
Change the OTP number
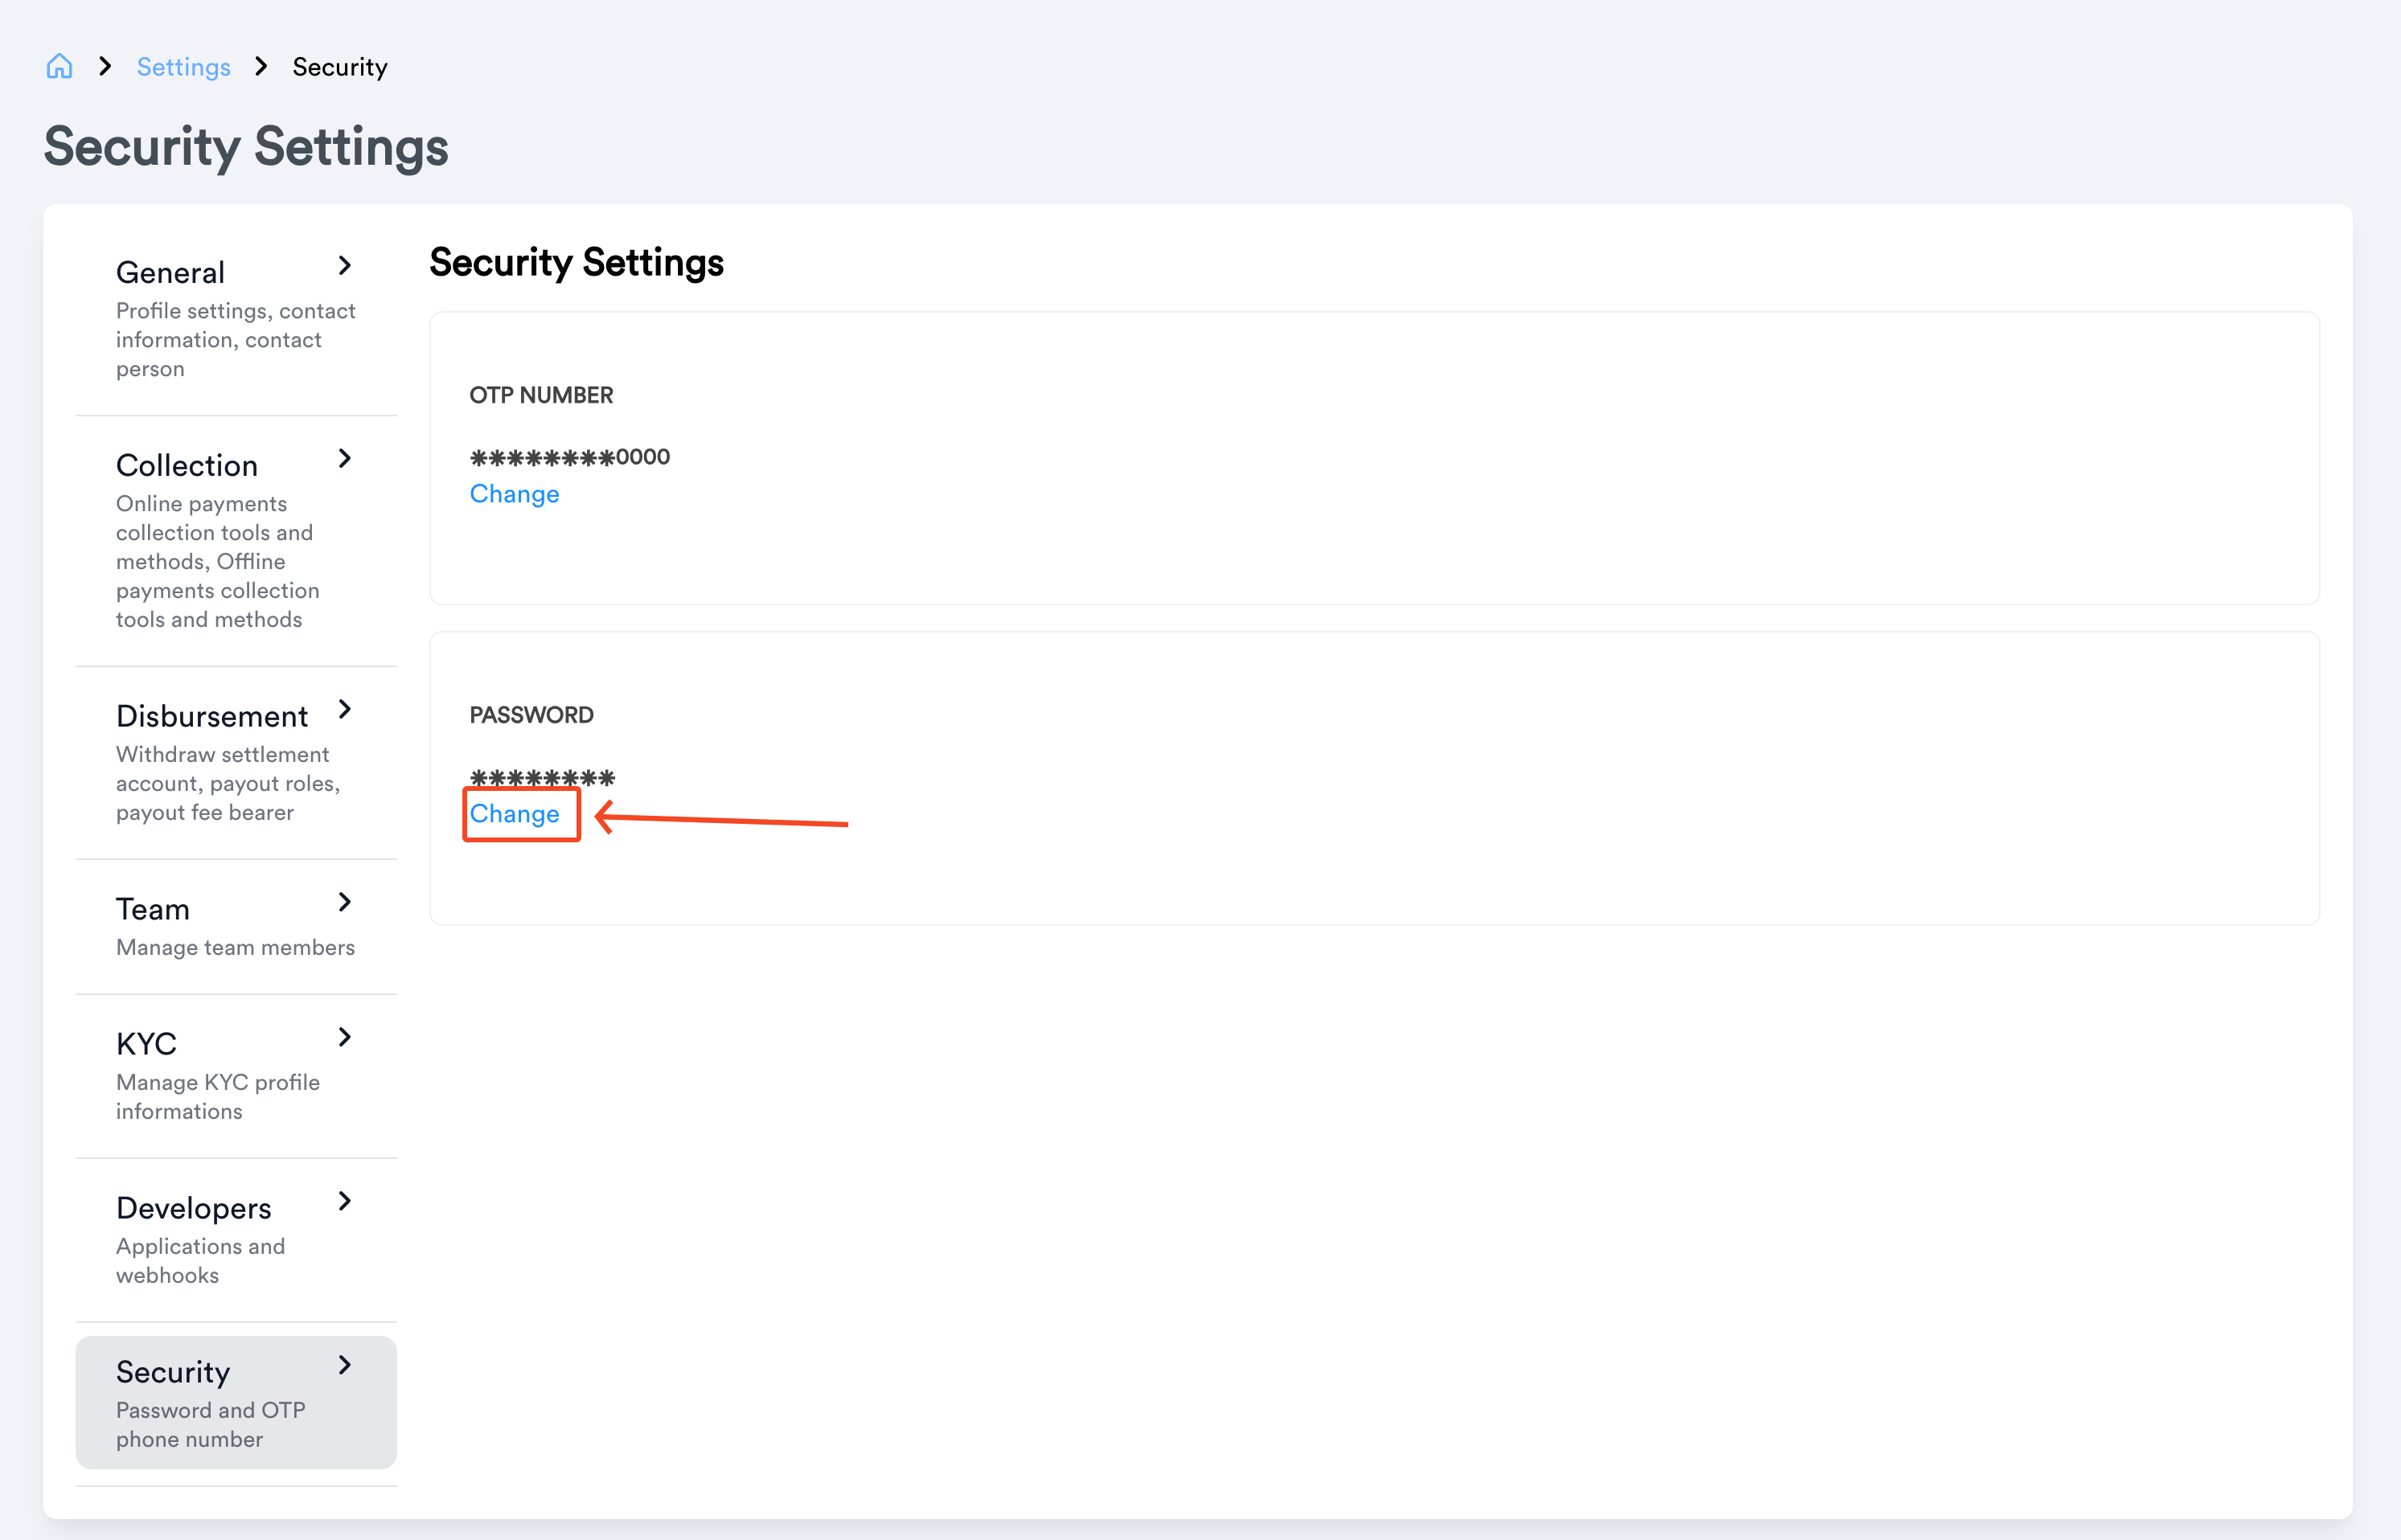[515, 494]
